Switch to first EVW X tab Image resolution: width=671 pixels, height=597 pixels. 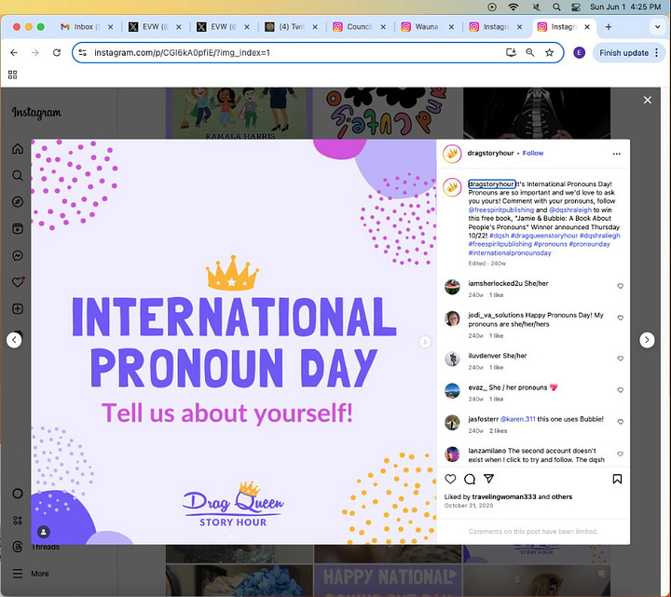pyautogui.click(x=150, y=26)
